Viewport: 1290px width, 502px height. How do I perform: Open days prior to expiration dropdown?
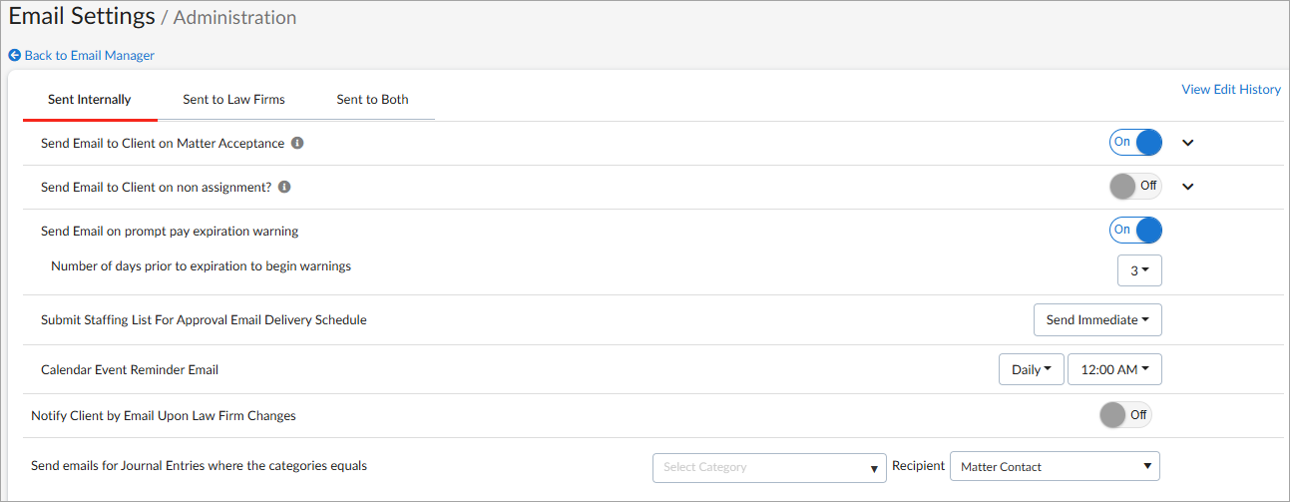1139,270
